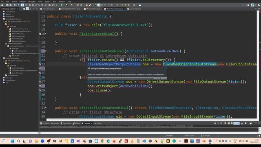This screenshot has width=261, height=147.
Task: Click the External Tools toolbar icon
Action: [x=72, y=5]
